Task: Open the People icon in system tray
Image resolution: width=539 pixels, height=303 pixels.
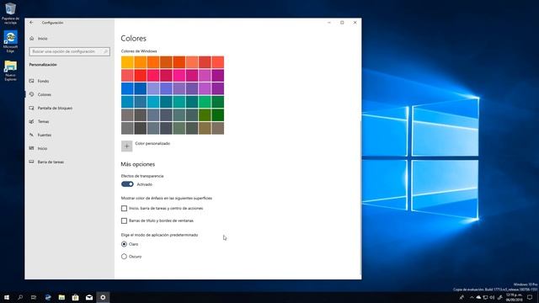Action: point(462,297)
